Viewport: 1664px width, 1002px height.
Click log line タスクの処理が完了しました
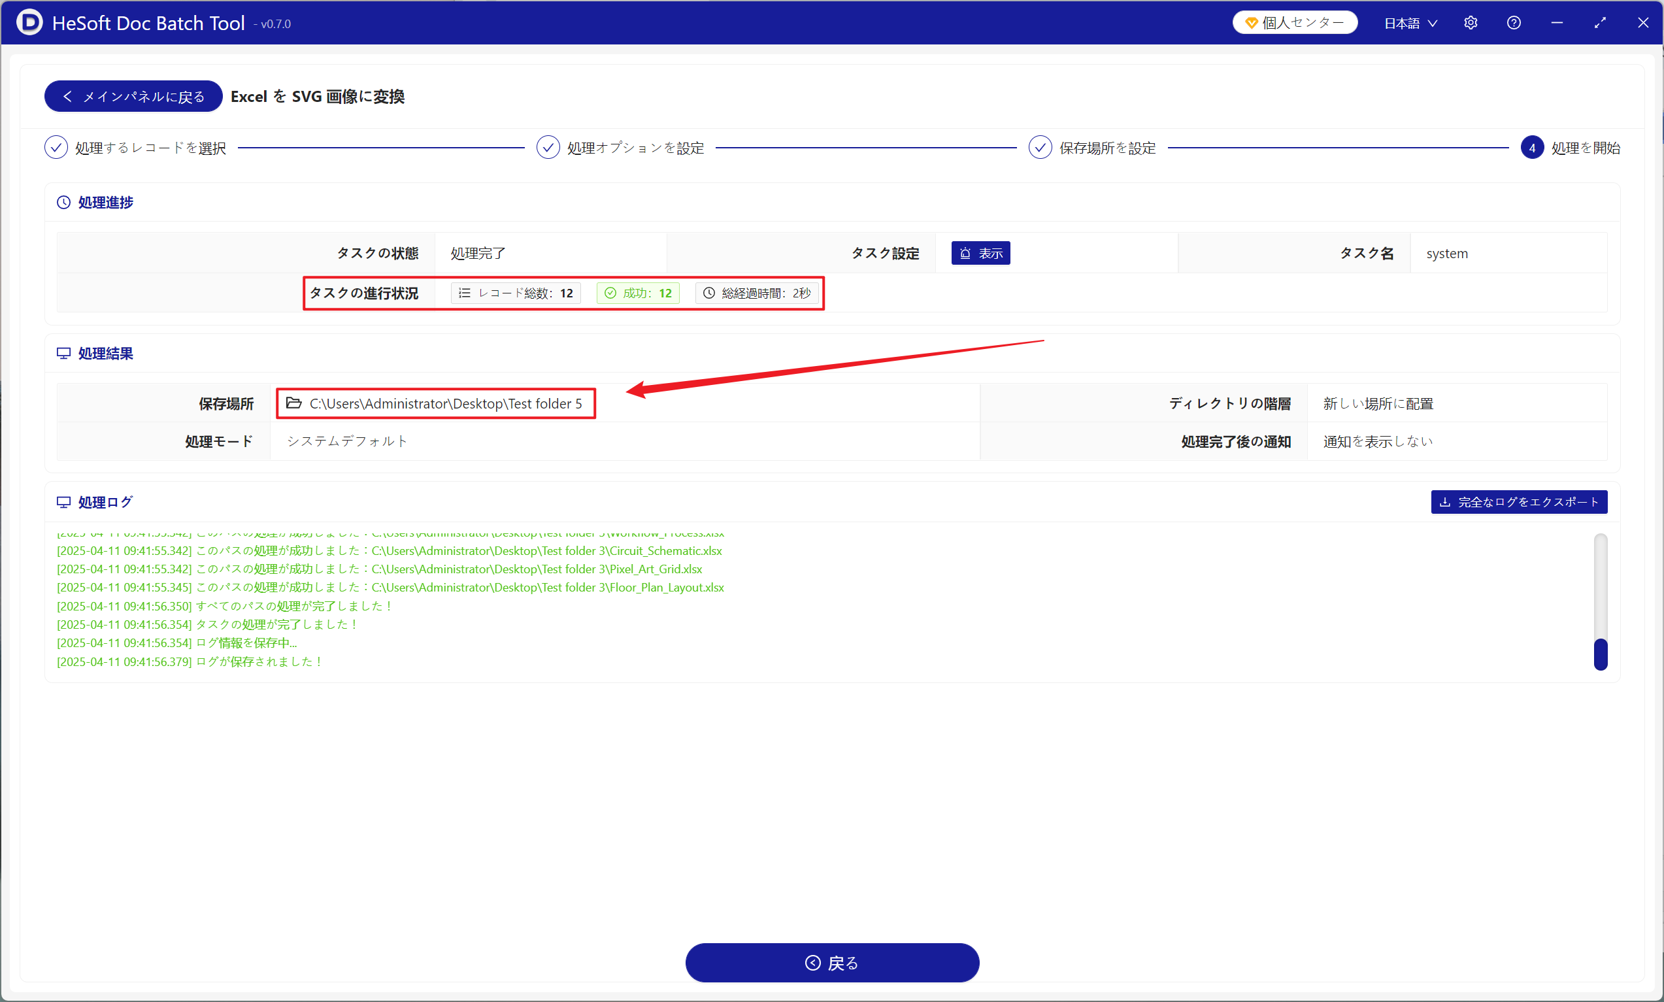[x=207, y=625]
